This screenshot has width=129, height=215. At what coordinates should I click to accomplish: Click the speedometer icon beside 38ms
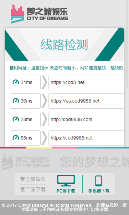click(16, 119)
